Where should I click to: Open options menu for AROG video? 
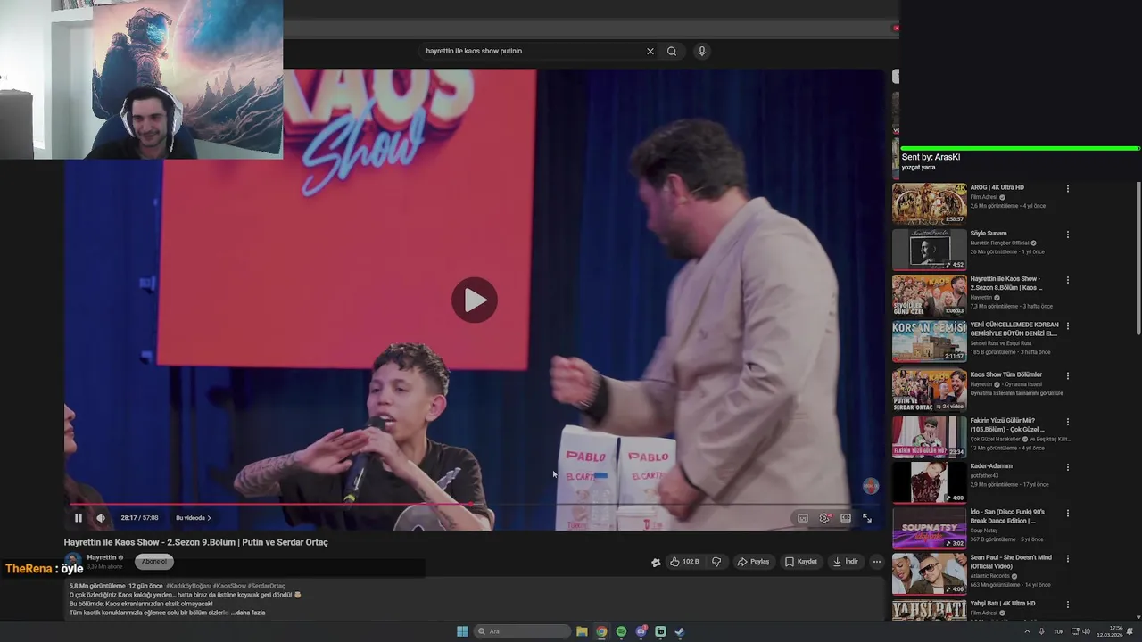coord(1067,189)
